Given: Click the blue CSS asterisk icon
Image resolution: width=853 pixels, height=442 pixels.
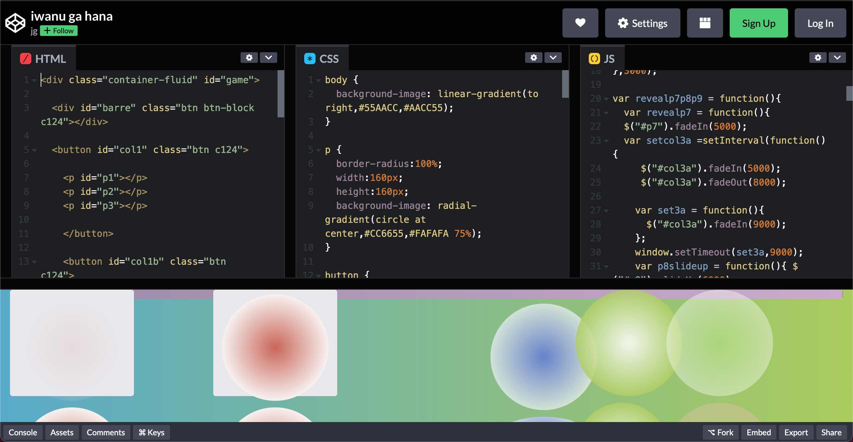Looking at the screenshot, I should (x=310, y=59).
